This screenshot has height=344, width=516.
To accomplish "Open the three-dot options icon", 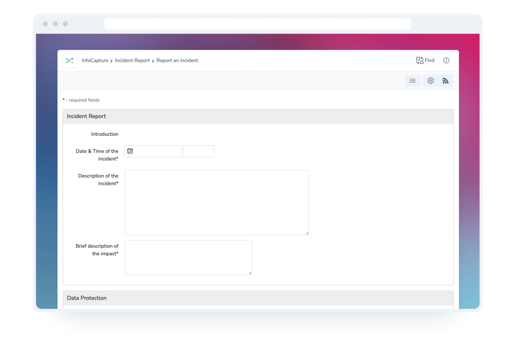I will click(446, 60).
